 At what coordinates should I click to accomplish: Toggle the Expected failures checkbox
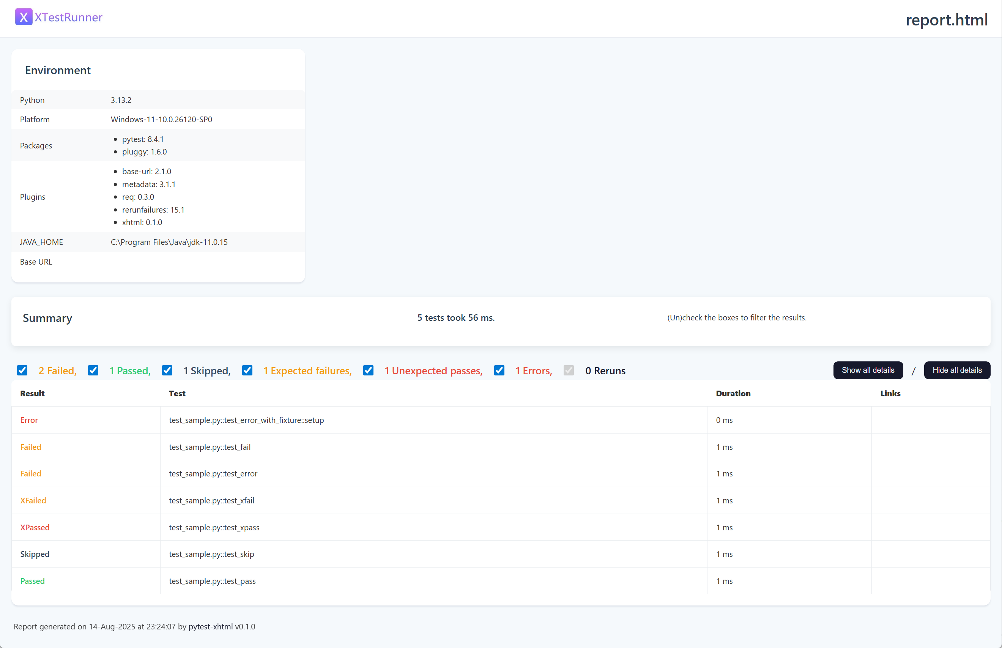(247, 370)
